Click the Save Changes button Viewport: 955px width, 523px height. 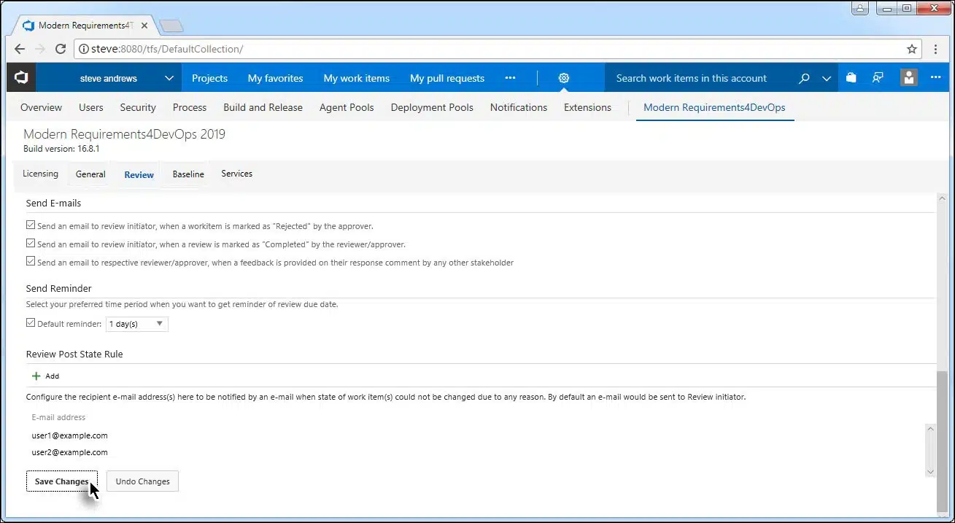click(x=61, y=481)
